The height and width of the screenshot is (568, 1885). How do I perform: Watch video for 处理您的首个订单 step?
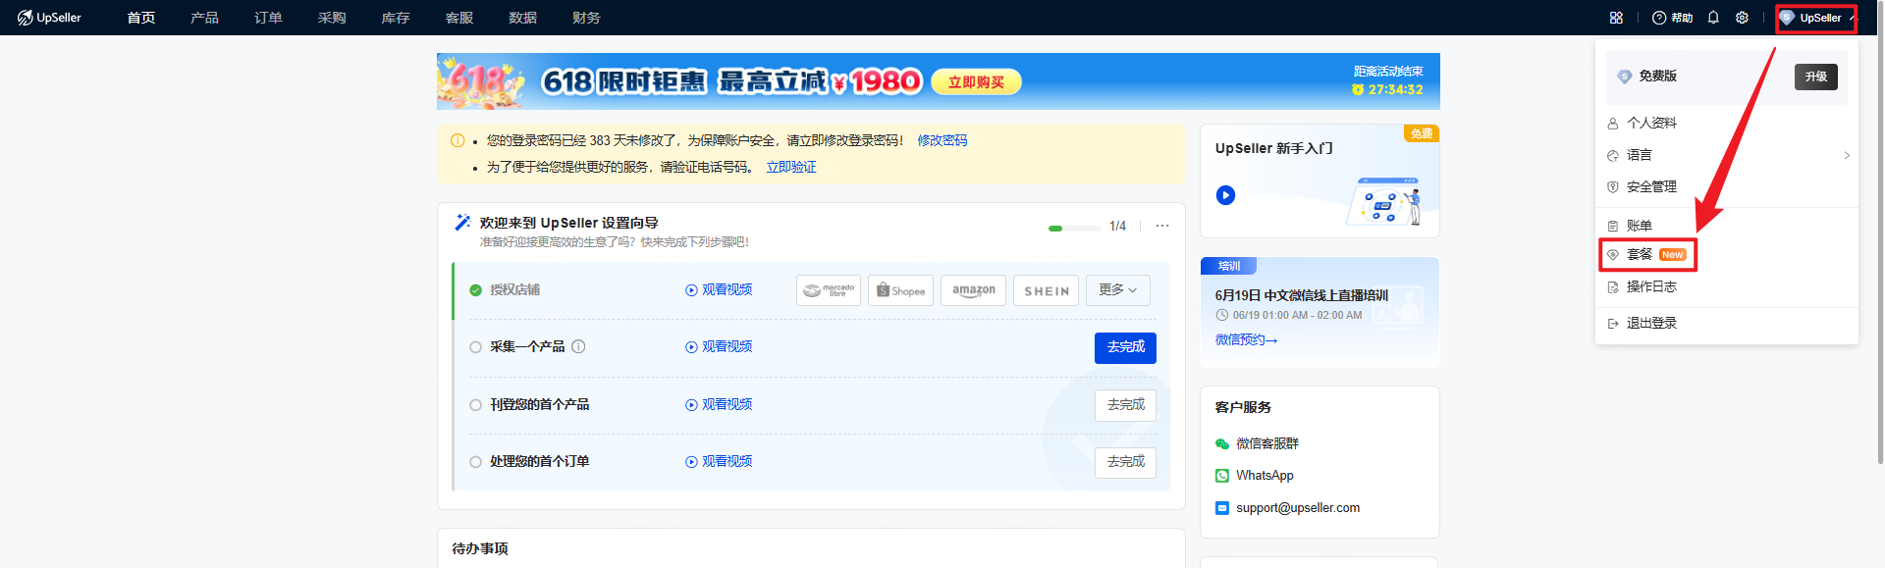point(720,462)
